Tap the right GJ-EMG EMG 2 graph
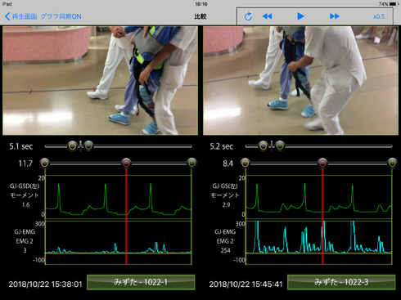 tap(319, 243)
